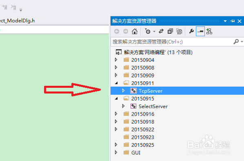
Task: Select the 20150922 folder label
Action: click(x=143, y=130)
